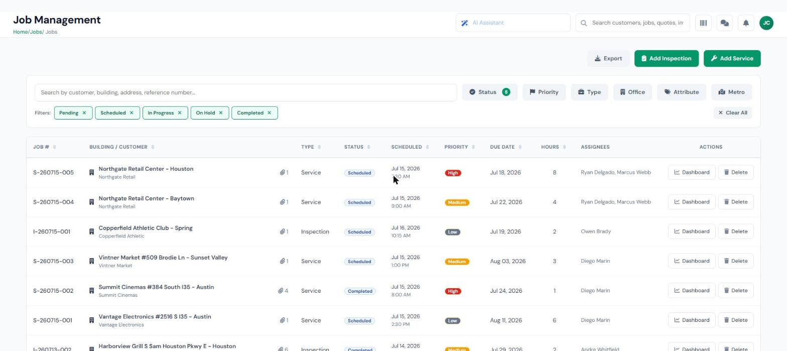Image resolution: width=787 pixels, height=351 pixels.
Task: Remove the On Hold filter chip
Action: [x=221, y=113]
